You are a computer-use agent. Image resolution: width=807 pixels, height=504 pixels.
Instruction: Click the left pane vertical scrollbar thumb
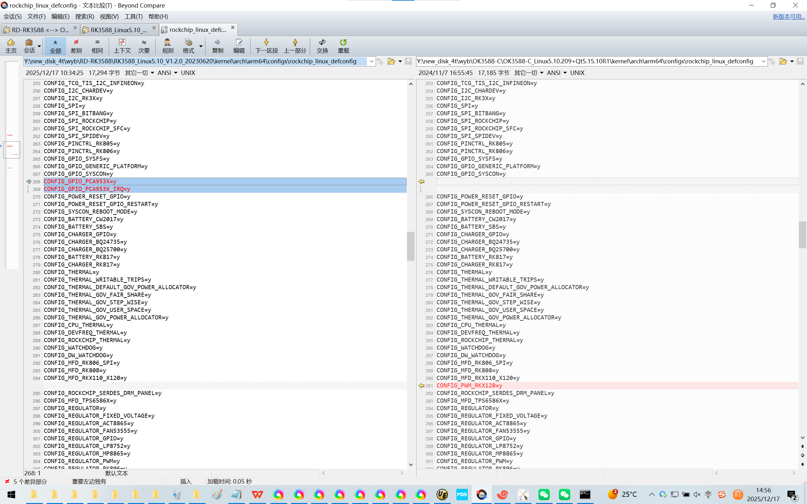(410, 246)
